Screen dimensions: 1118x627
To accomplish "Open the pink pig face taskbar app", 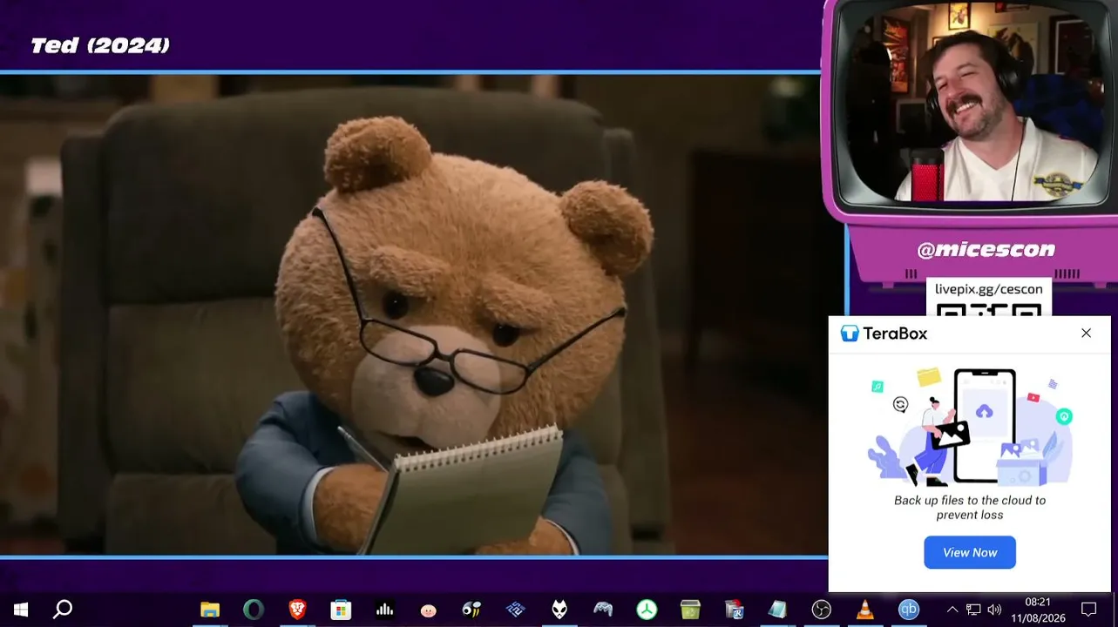I will pos(428,610).
